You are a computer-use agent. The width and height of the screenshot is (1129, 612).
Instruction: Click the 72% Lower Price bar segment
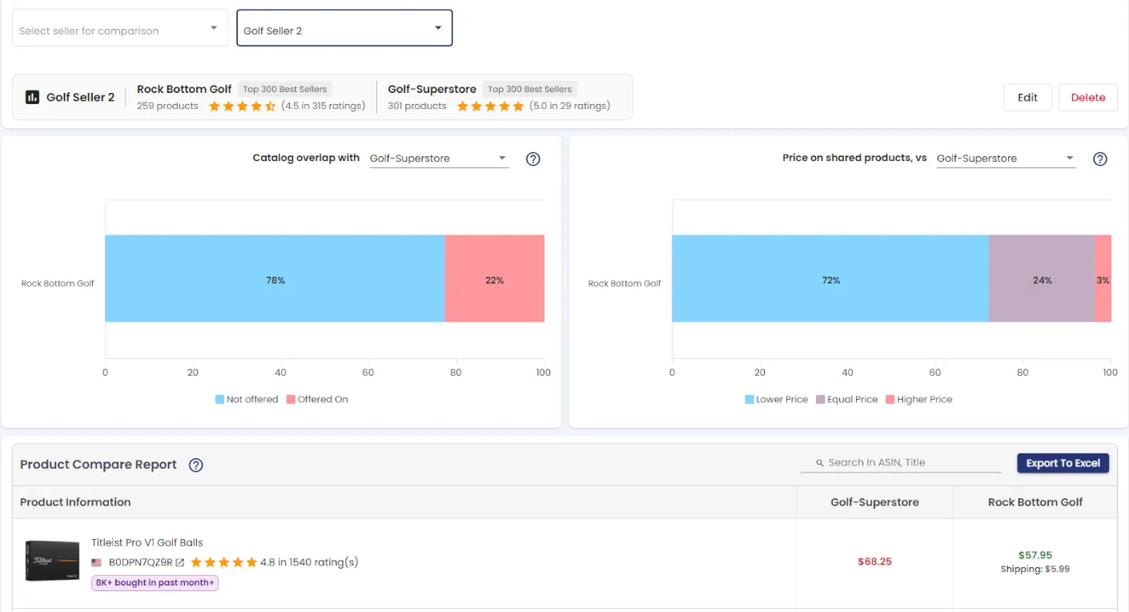click(830, 279)
